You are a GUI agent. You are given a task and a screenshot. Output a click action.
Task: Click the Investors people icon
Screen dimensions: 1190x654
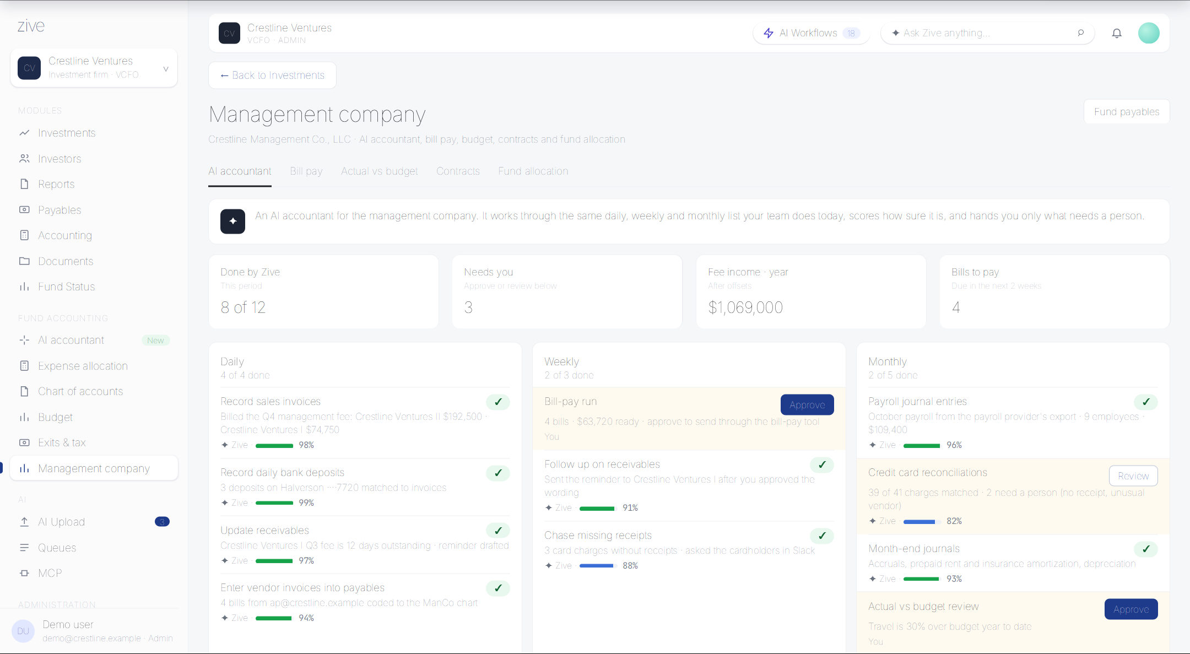[24, 159]
